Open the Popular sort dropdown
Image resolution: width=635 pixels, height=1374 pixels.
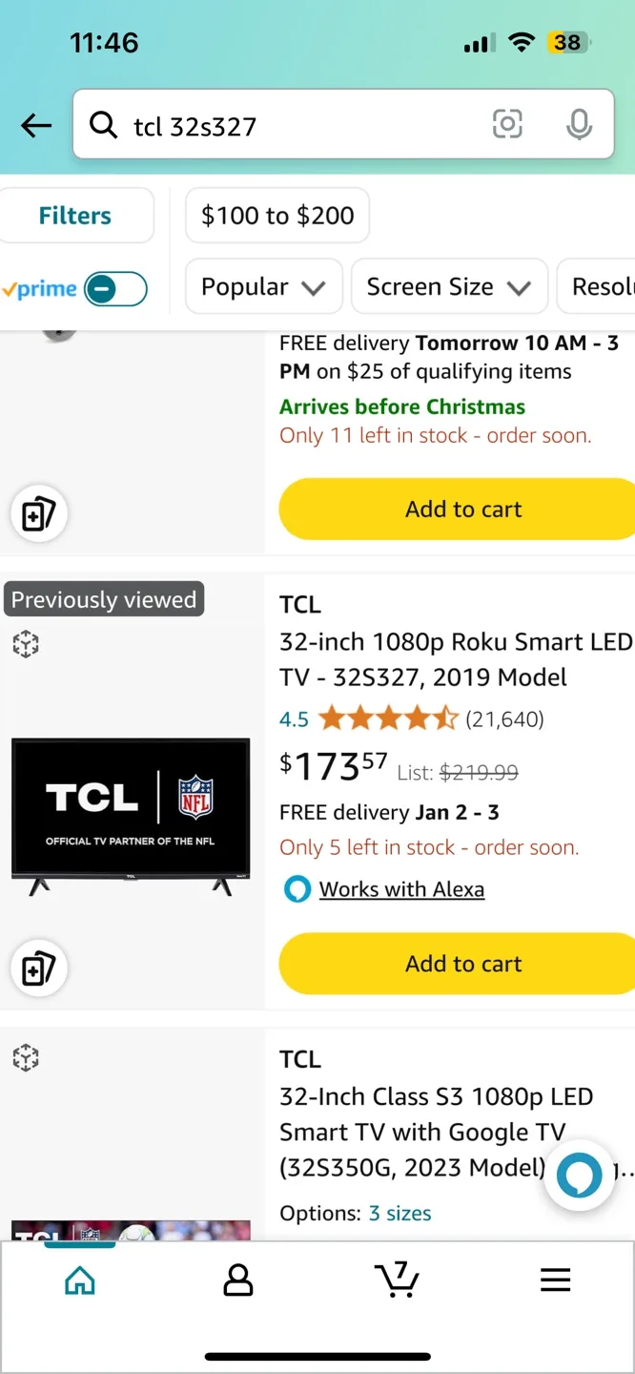tap(263, 286)
